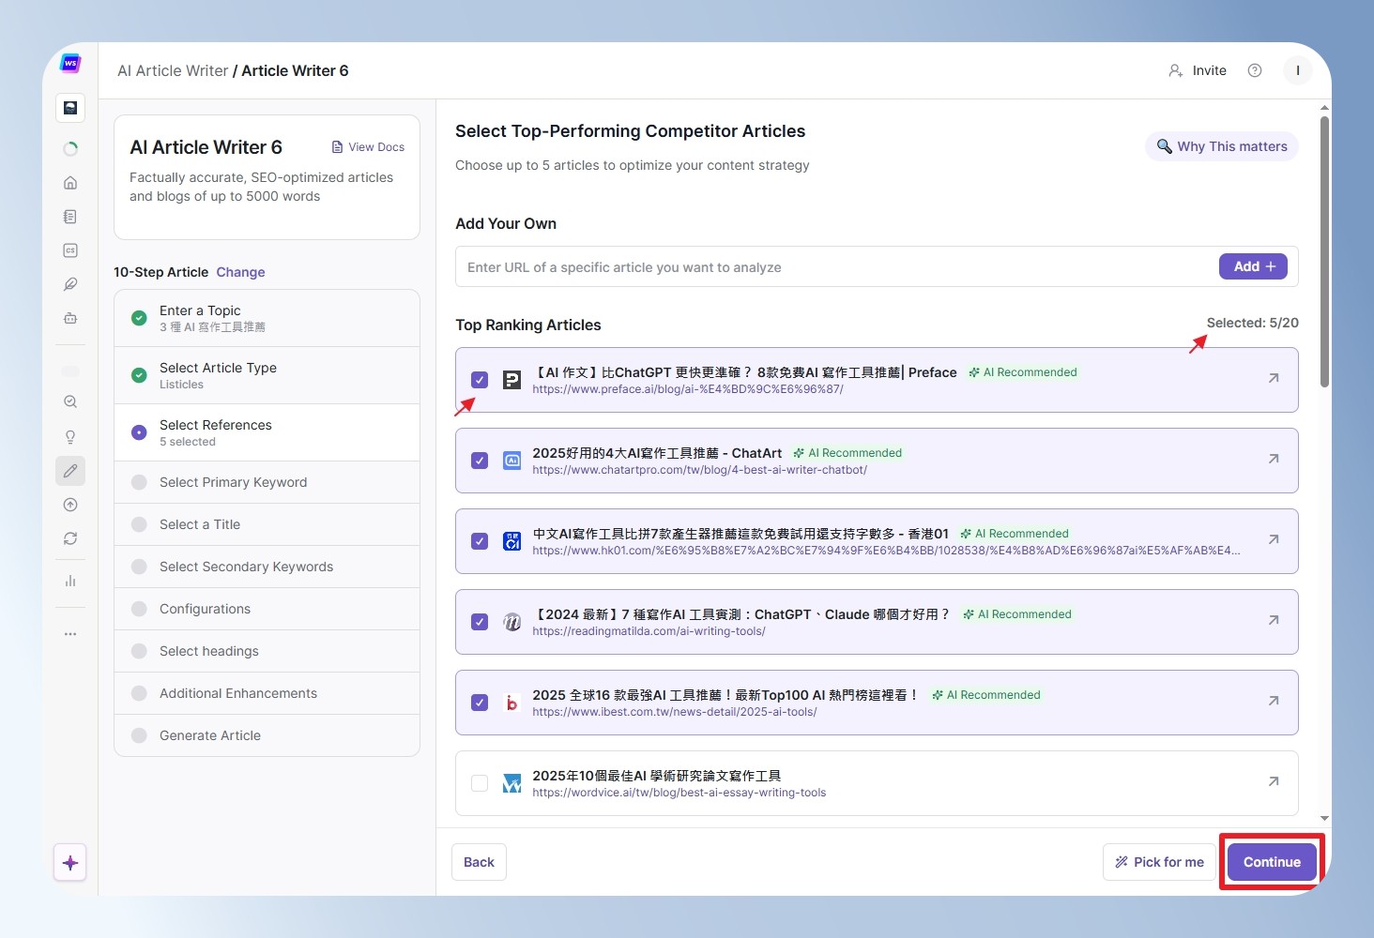Select the Generate Article step
This screenshot has height=938, width=1374.
[x=267, y=735]
